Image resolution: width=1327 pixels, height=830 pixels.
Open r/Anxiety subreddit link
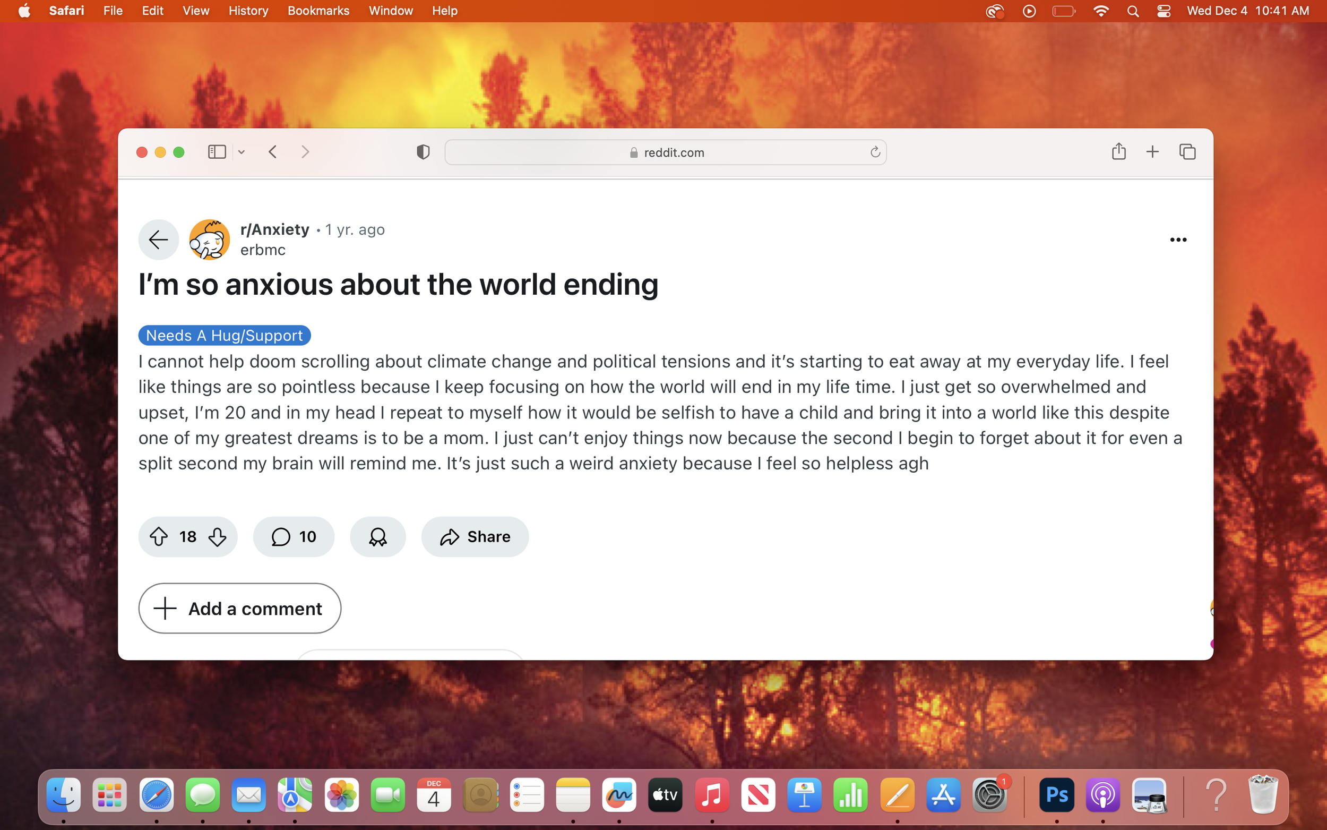pyautogui.click(x=274, y=229)
